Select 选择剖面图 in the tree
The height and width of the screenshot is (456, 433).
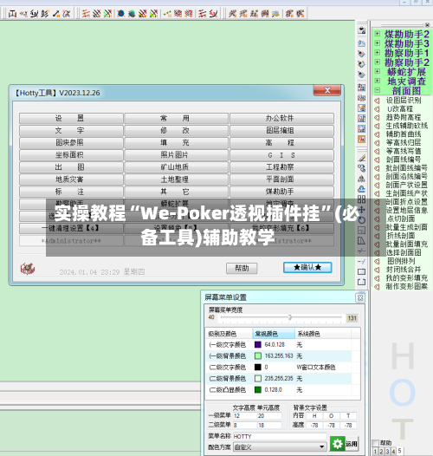[404, 252]
